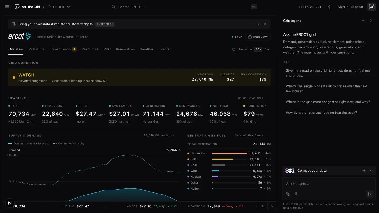Toggle Demand actual + forecast legend
Viewport: 379px width, 213px height.
[29, 144]
